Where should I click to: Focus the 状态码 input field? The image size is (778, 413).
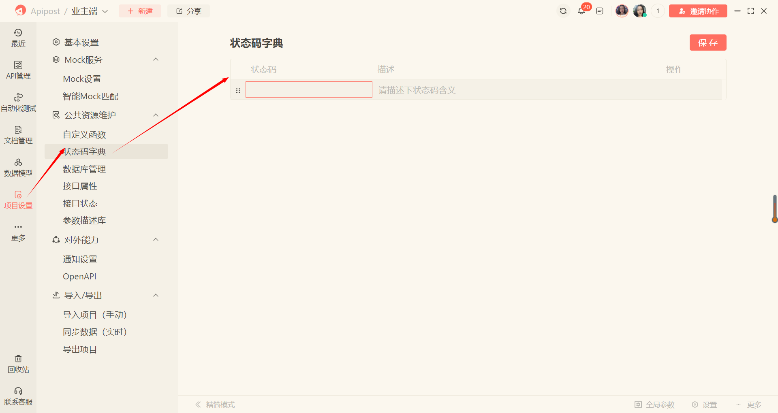point(309,89)
